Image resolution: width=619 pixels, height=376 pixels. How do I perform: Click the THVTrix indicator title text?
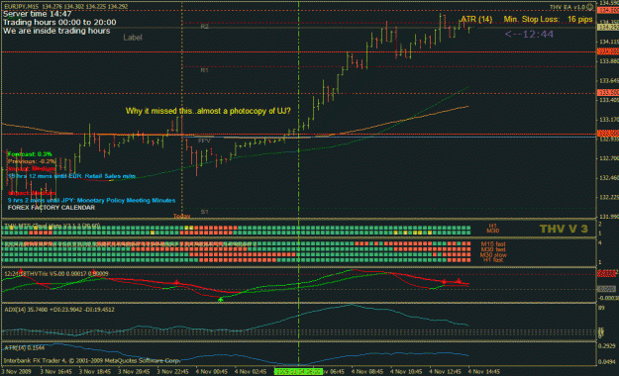[56, 273]
